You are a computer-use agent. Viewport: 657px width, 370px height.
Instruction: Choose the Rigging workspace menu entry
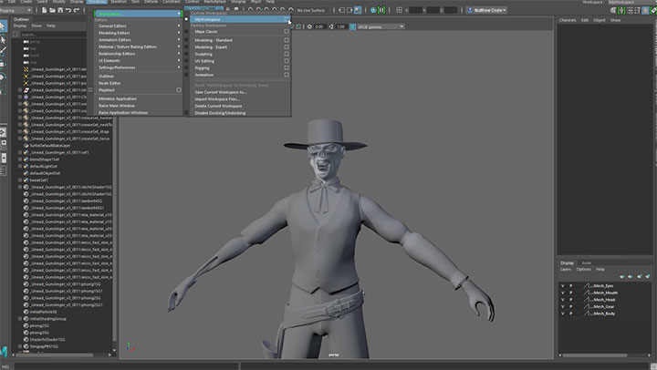click(x=202, y=68)
